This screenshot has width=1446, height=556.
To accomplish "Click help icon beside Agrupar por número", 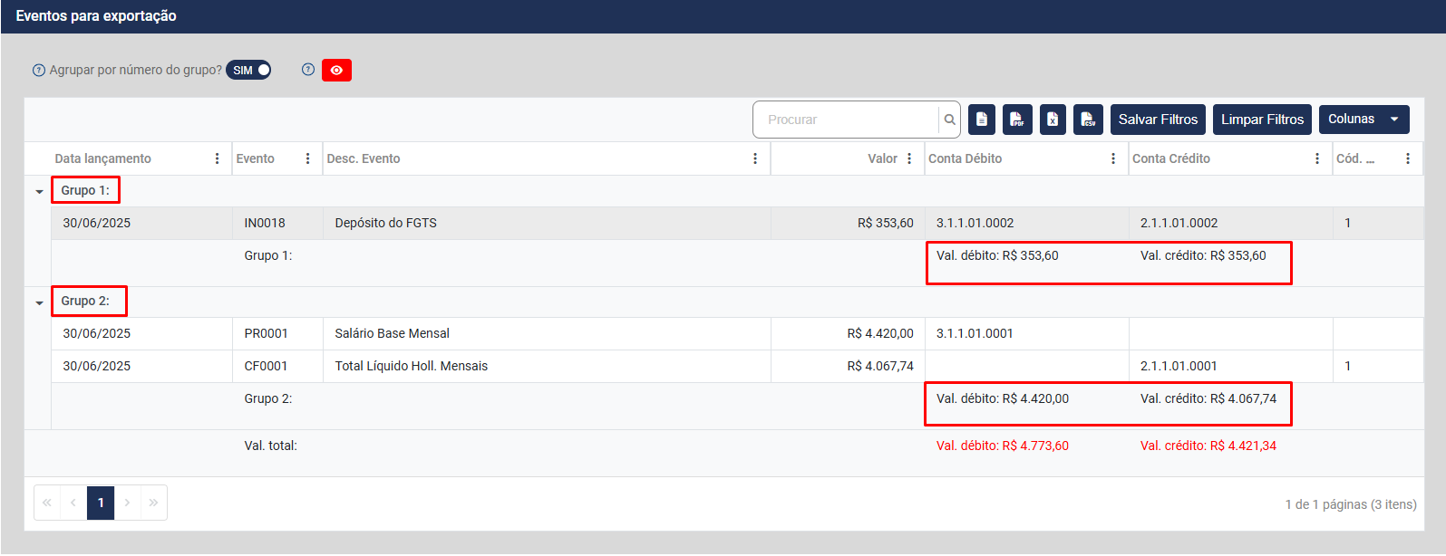I will [38, 71].
